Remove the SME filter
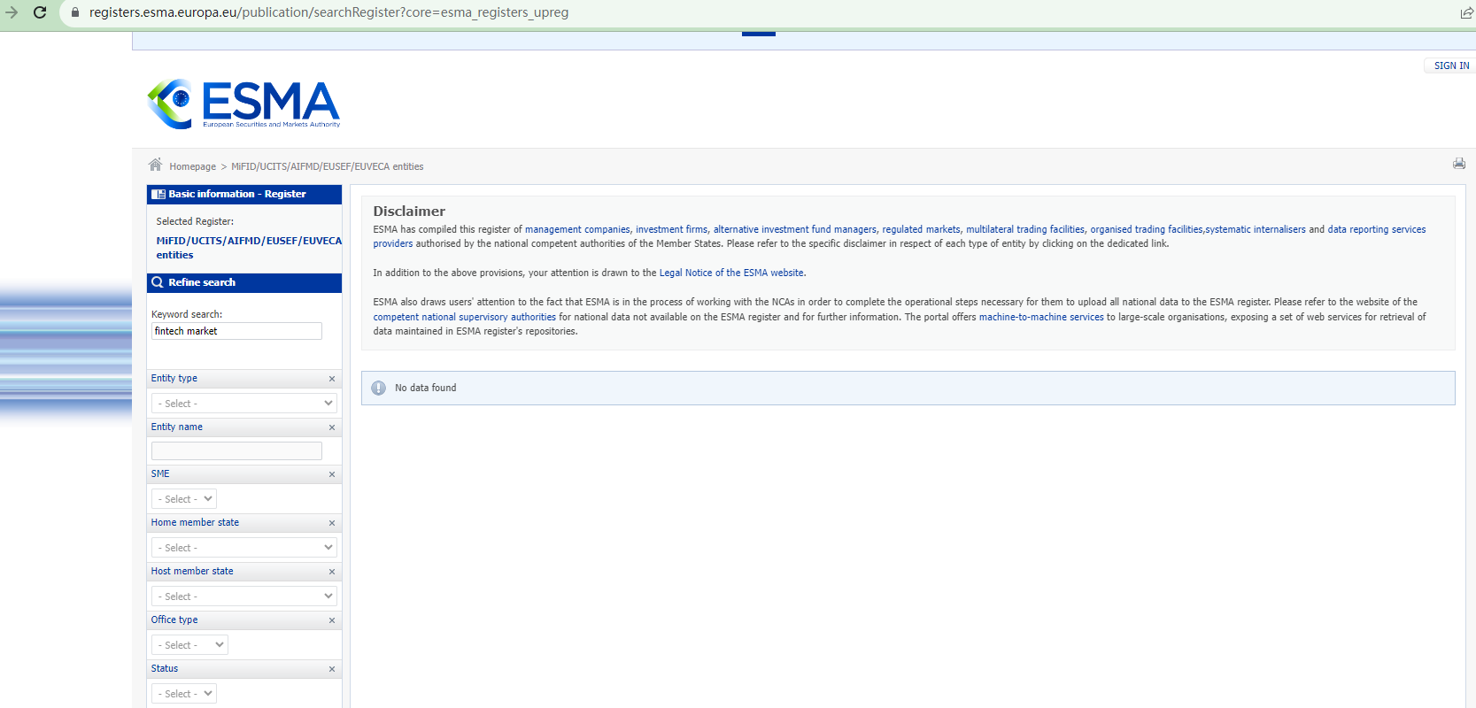1476x708 pixels. [x=332, y=474]
